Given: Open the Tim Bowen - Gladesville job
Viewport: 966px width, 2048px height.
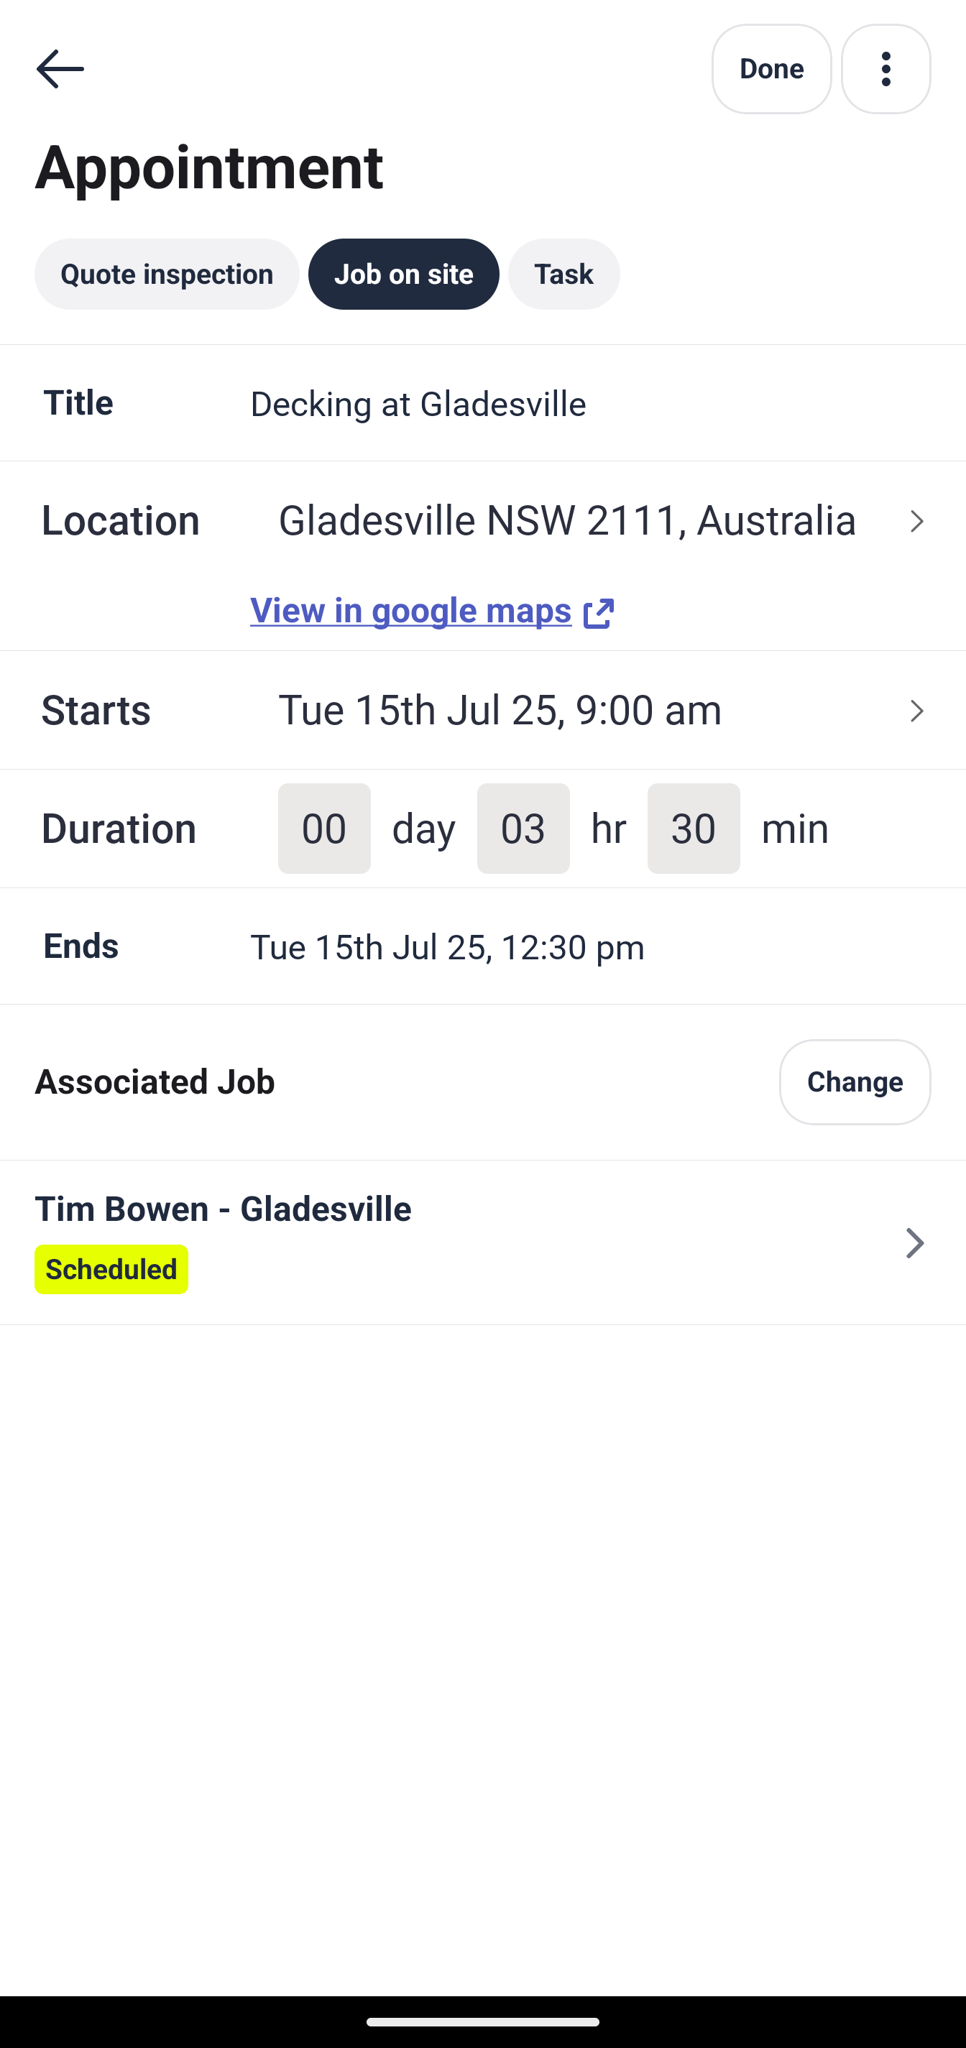Looking at the screenshot, I should 223,1209.
